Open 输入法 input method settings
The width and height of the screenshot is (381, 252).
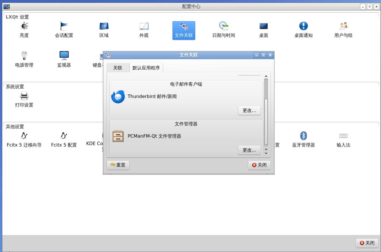click(343, 140)
